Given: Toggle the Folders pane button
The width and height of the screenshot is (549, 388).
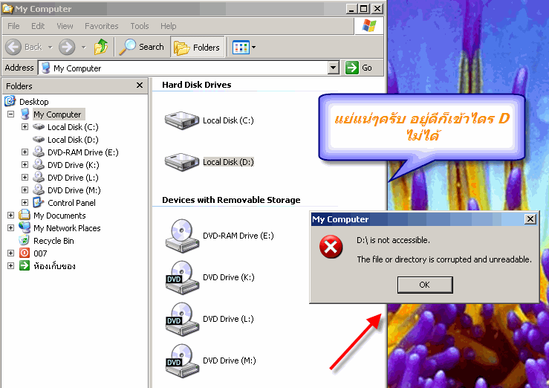Looking at the screenshot, I should 198,47.
